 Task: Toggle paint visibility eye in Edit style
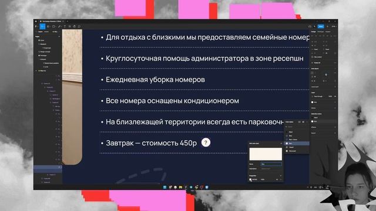click(277, 179)
